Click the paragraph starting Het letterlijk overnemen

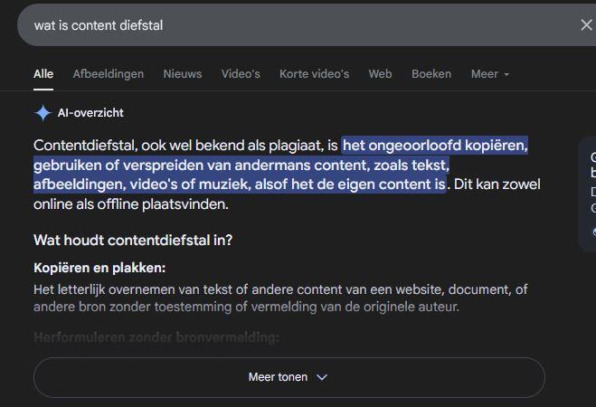point(280,298)
